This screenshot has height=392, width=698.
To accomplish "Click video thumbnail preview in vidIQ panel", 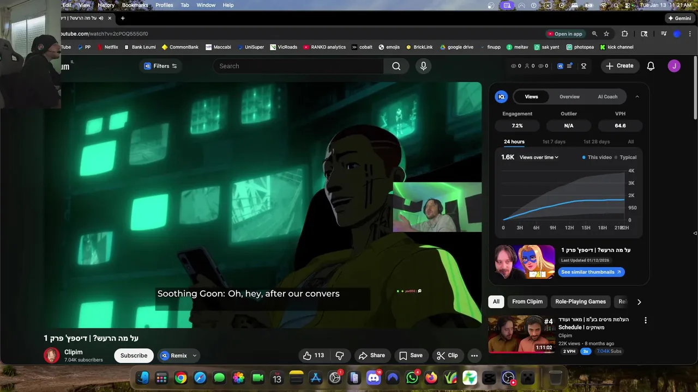I will (x=525, y=262).
